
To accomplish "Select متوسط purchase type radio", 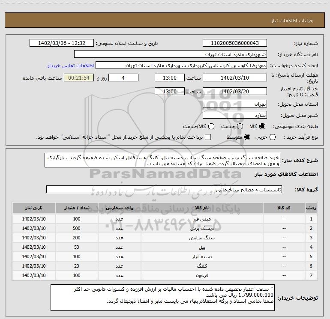I will (247, 137).
